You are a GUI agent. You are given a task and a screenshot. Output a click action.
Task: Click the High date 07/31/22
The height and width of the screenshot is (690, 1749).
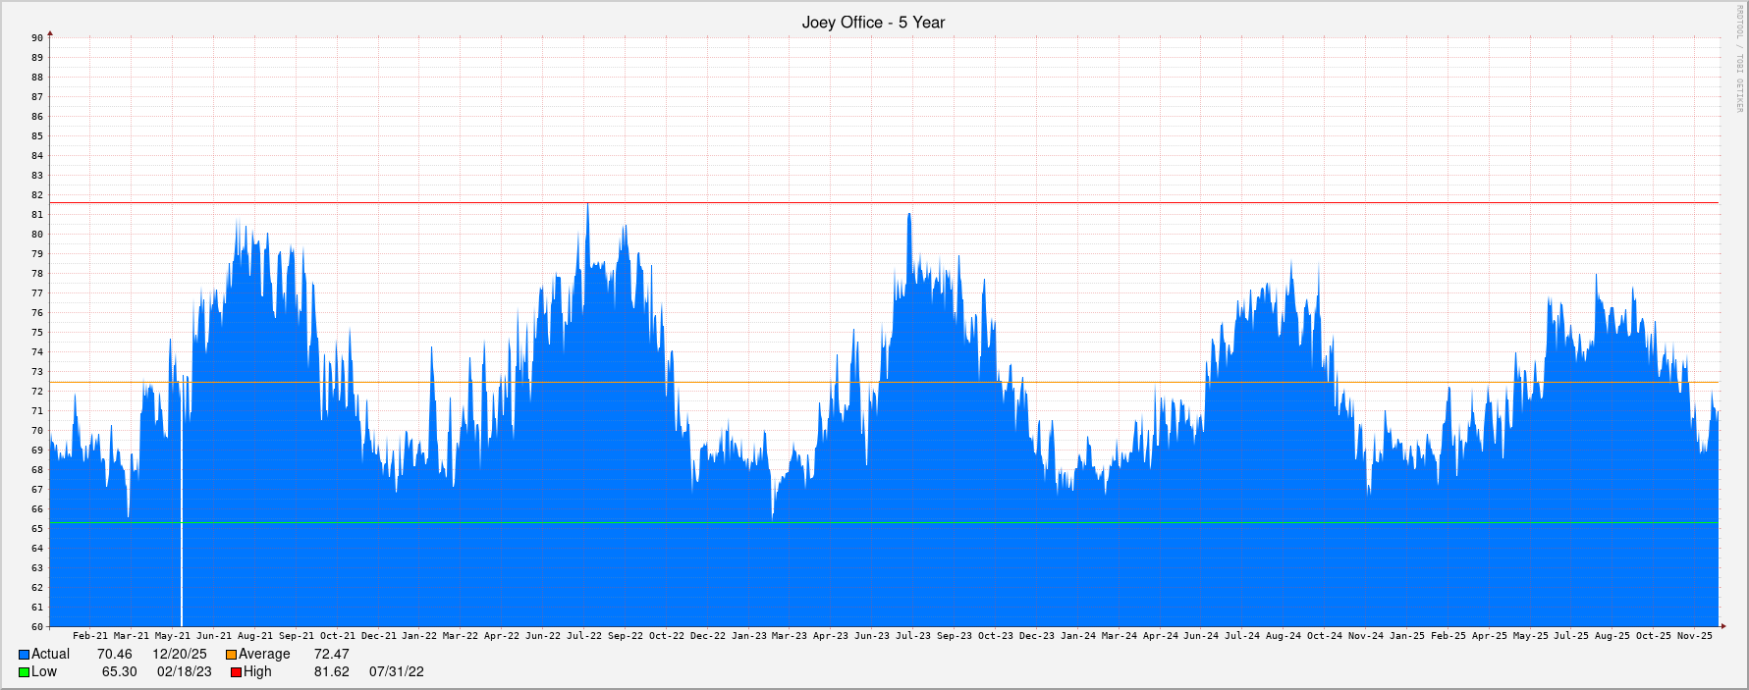pyautogui.click(x=396, y=672)
